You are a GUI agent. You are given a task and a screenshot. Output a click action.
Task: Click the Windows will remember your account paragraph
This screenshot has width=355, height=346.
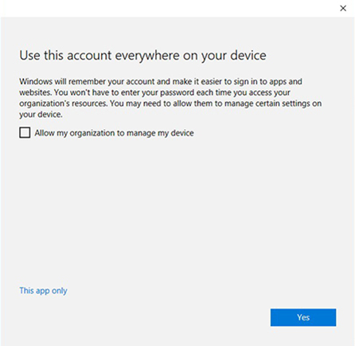(170, 98)
